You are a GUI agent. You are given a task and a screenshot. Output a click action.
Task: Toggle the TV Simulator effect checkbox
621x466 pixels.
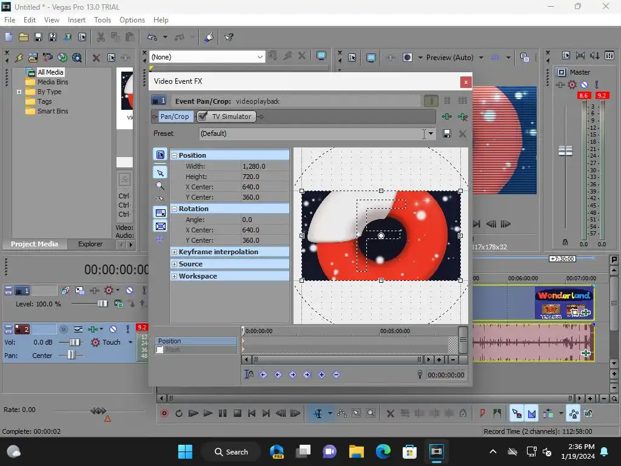203,116
